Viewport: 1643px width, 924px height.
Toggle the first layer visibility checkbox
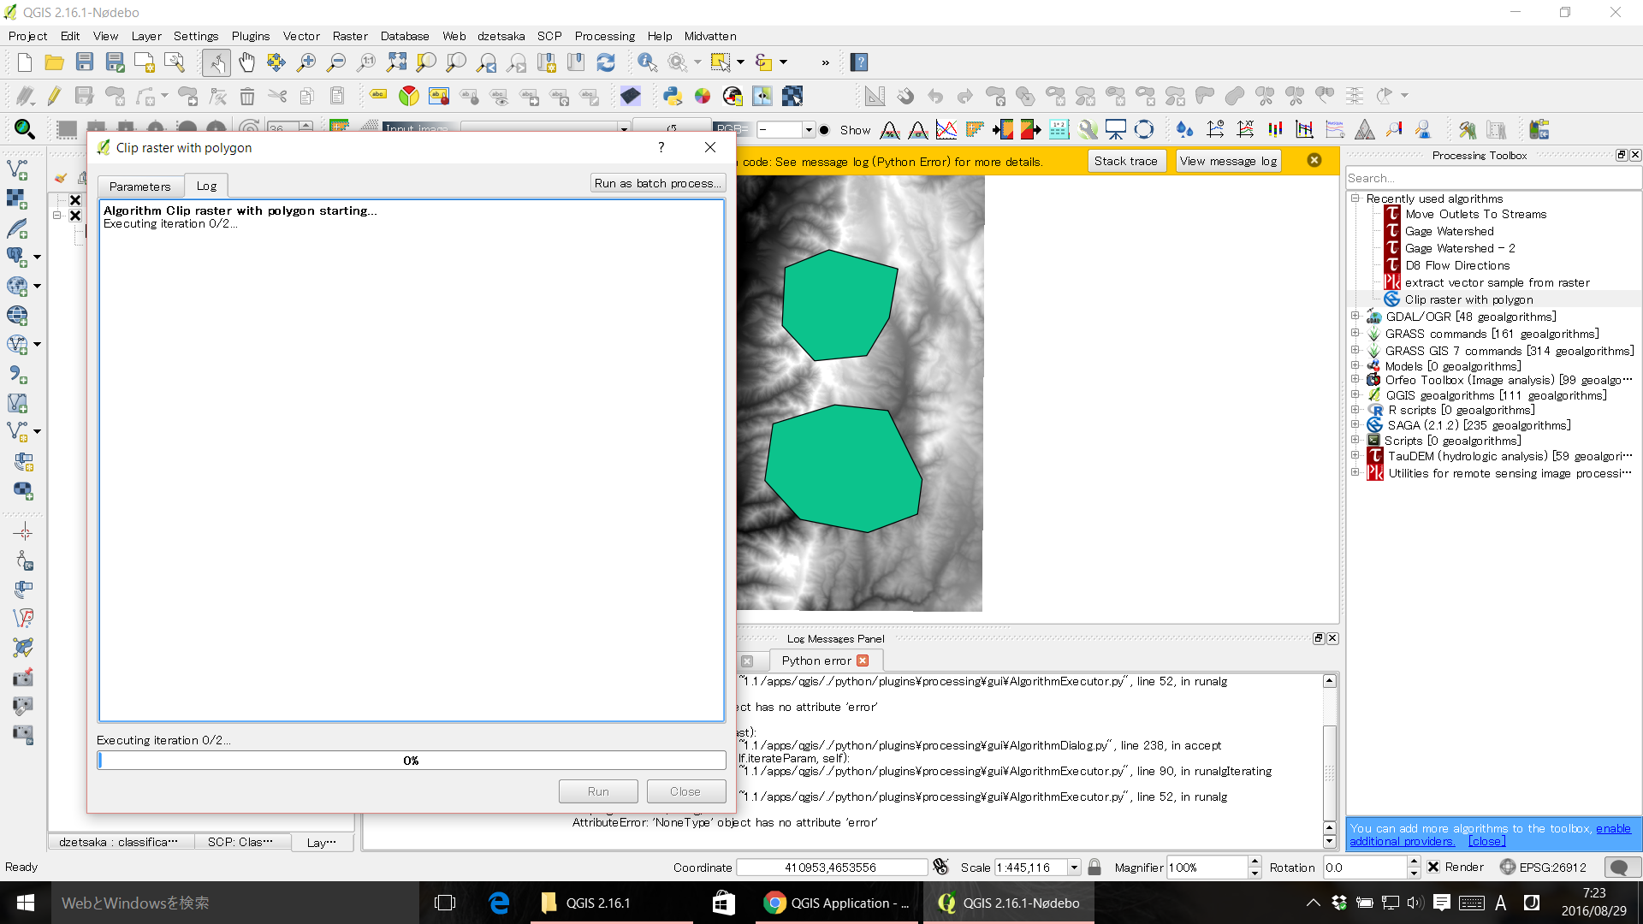(75, 200)
